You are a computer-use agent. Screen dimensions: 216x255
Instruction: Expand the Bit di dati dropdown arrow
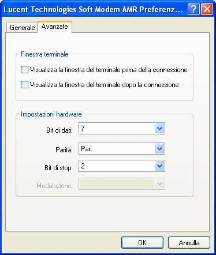coord(160,129)
